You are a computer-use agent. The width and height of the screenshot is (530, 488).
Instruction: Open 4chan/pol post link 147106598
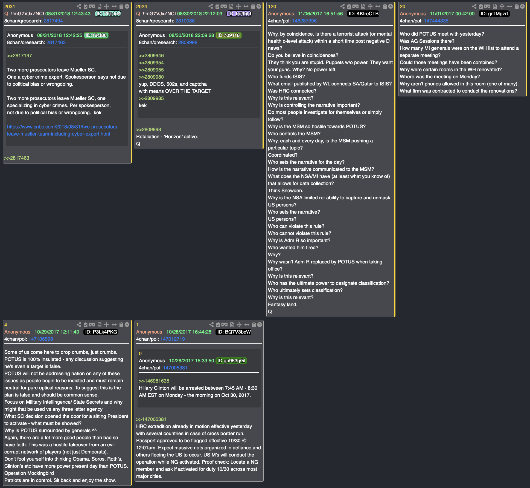pyautogui.click(x=41, y=339)
